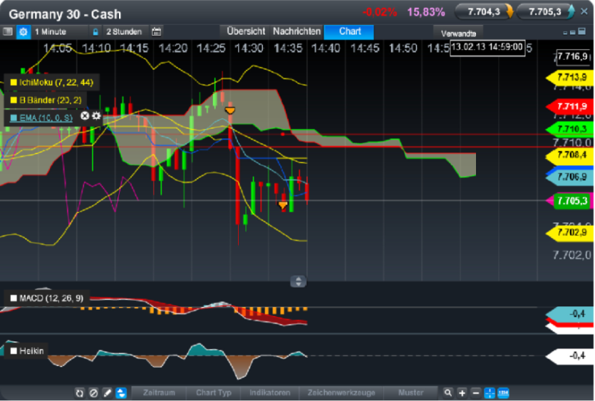
Task: Click the Germany 30 - Cash title
Action: 65,14
